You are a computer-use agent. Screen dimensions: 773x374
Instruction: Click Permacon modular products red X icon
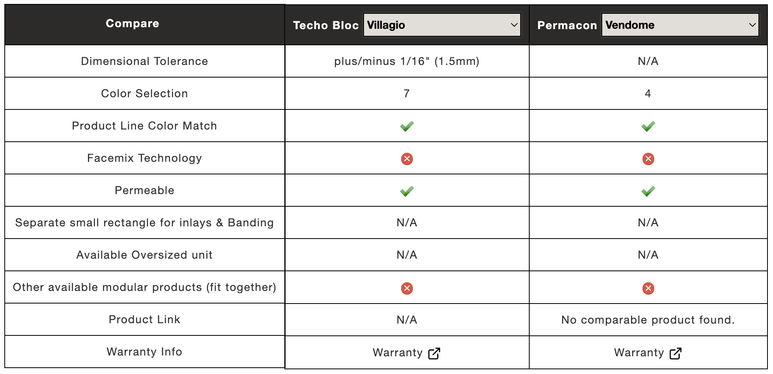click(648, 289)
